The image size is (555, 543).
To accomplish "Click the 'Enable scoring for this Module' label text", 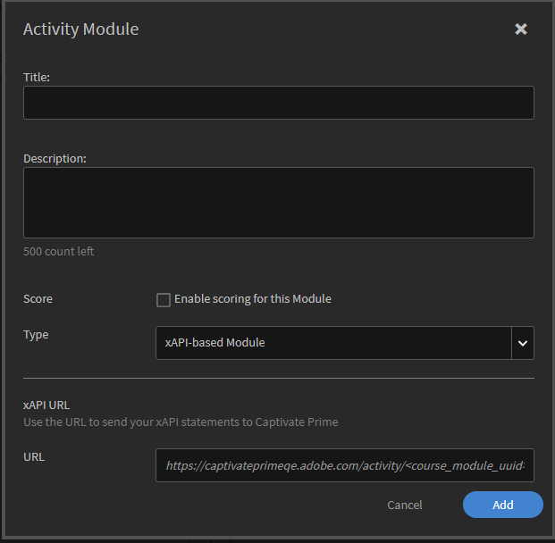I will (253, 299).
